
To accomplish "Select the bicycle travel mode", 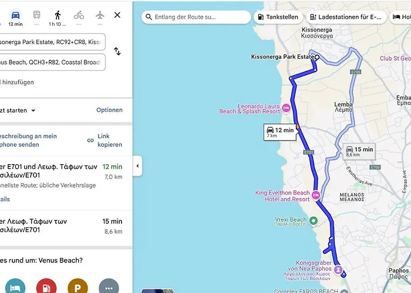I will click(79, 15).
